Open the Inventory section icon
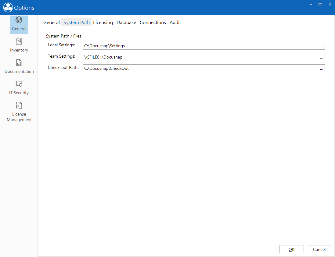The image size is (335, 257). tap(19, 41)
